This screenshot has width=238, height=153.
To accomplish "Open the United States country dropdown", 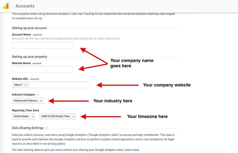I will coord(23,116).
